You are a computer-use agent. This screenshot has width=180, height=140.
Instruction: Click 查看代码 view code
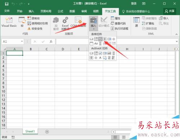[118, 23]
